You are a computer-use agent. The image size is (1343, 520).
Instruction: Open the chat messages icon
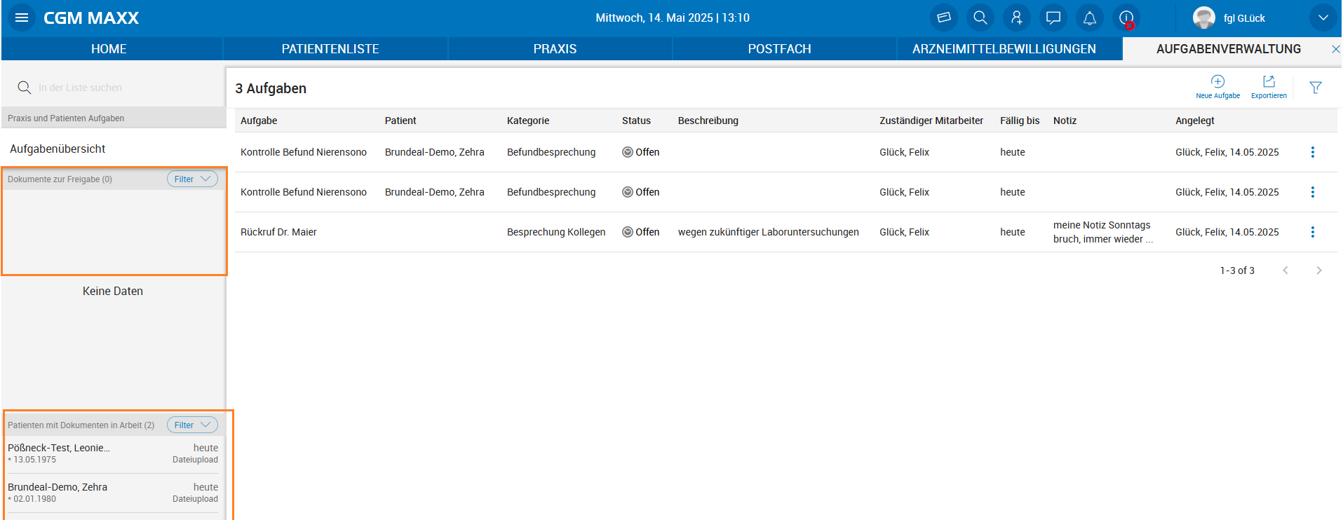pyautogui.click(x=1053, y=18)
